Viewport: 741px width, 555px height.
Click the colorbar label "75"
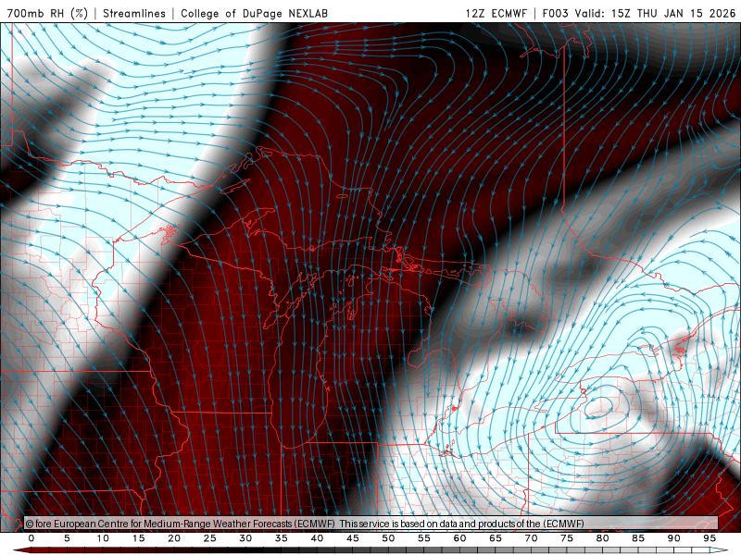coord(567,538)
